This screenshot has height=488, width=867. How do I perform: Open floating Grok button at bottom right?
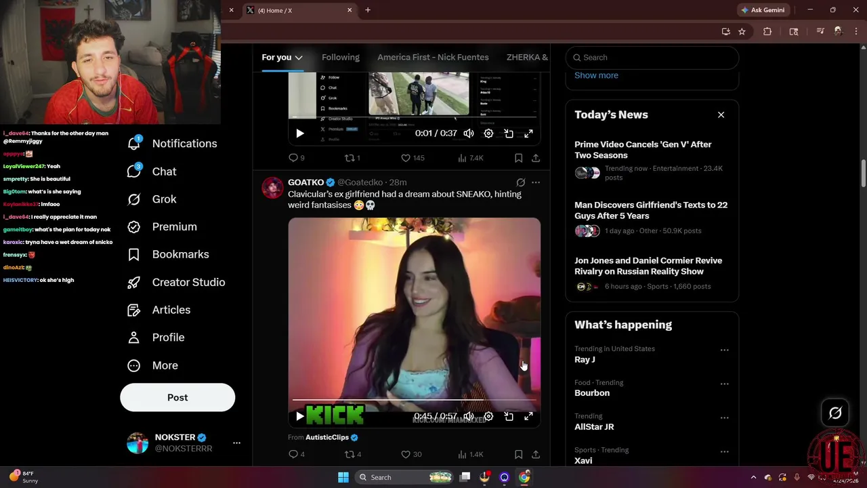tap(835, 413)
